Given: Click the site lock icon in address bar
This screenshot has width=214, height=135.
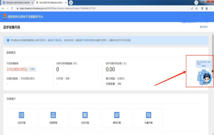Looking at the screenshot, I should pyautogui.click(x=17, y=9).
